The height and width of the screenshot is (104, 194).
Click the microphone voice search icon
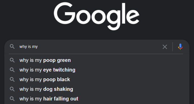point(180,47)
